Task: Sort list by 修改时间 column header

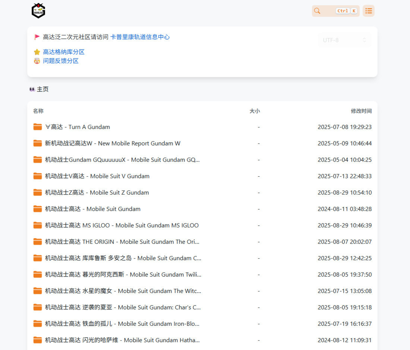Action: coord(361,111)
